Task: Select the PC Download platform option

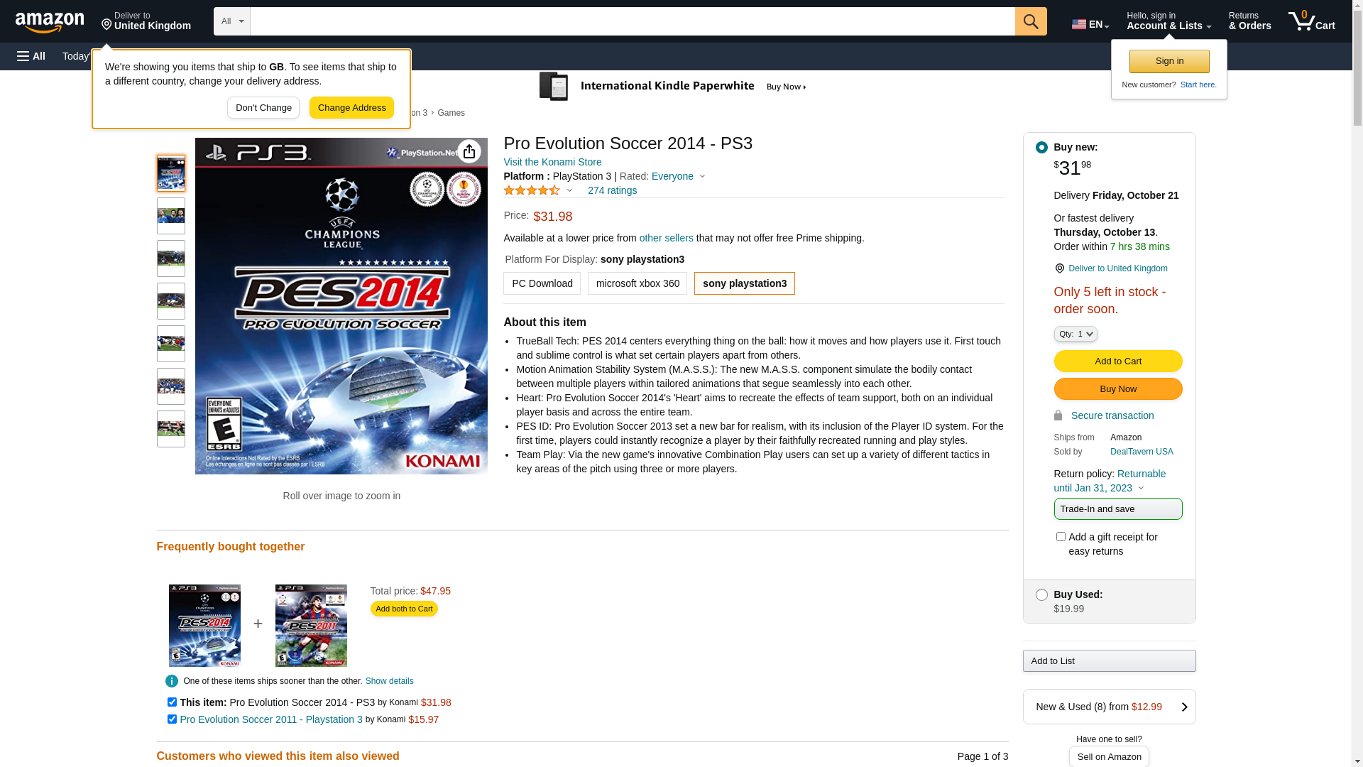Action: (542, 283)
